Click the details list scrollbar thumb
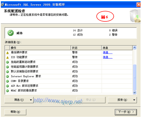142x118 pixels. click(135, 77)
